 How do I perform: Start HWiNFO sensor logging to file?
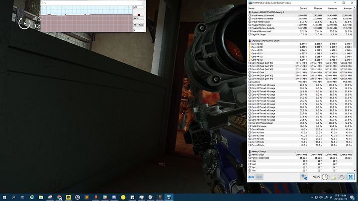pyautogui.click(x=334, y=177)
